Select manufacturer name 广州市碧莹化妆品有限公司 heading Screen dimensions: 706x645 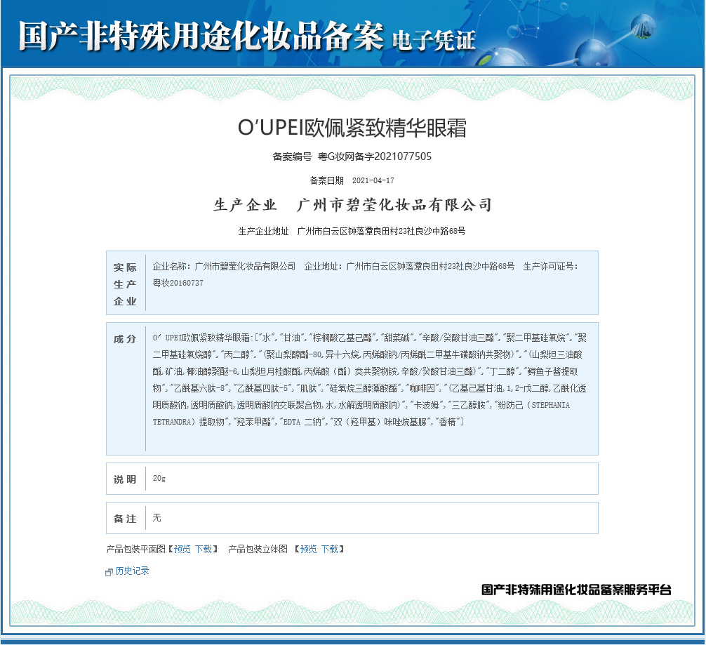point(394,205)
